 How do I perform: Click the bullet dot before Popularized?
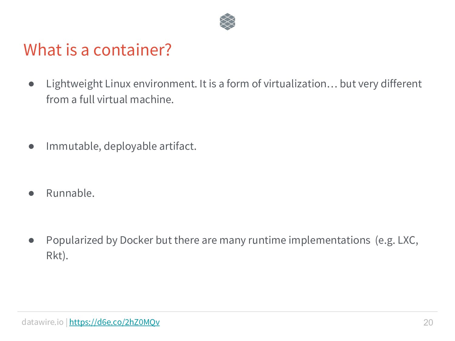31,240
